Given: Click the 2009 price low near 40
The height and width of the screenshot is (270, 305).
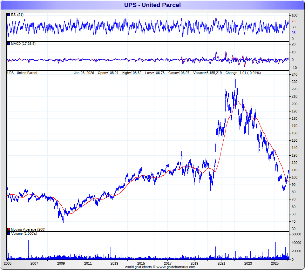Looking at the screenshot, I should tap(63, 222).
